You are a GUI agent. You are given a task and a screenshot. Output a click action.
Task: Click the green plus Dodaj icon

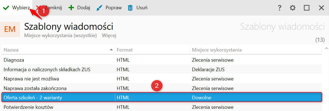click(71, 8)
